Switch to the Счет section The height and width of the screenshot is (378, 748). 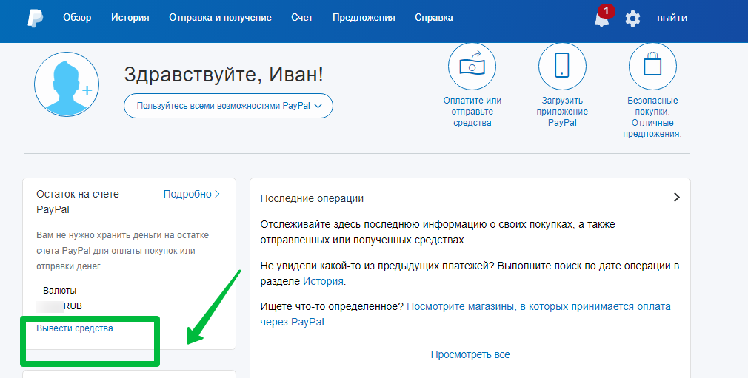click(x=302, y=18)
